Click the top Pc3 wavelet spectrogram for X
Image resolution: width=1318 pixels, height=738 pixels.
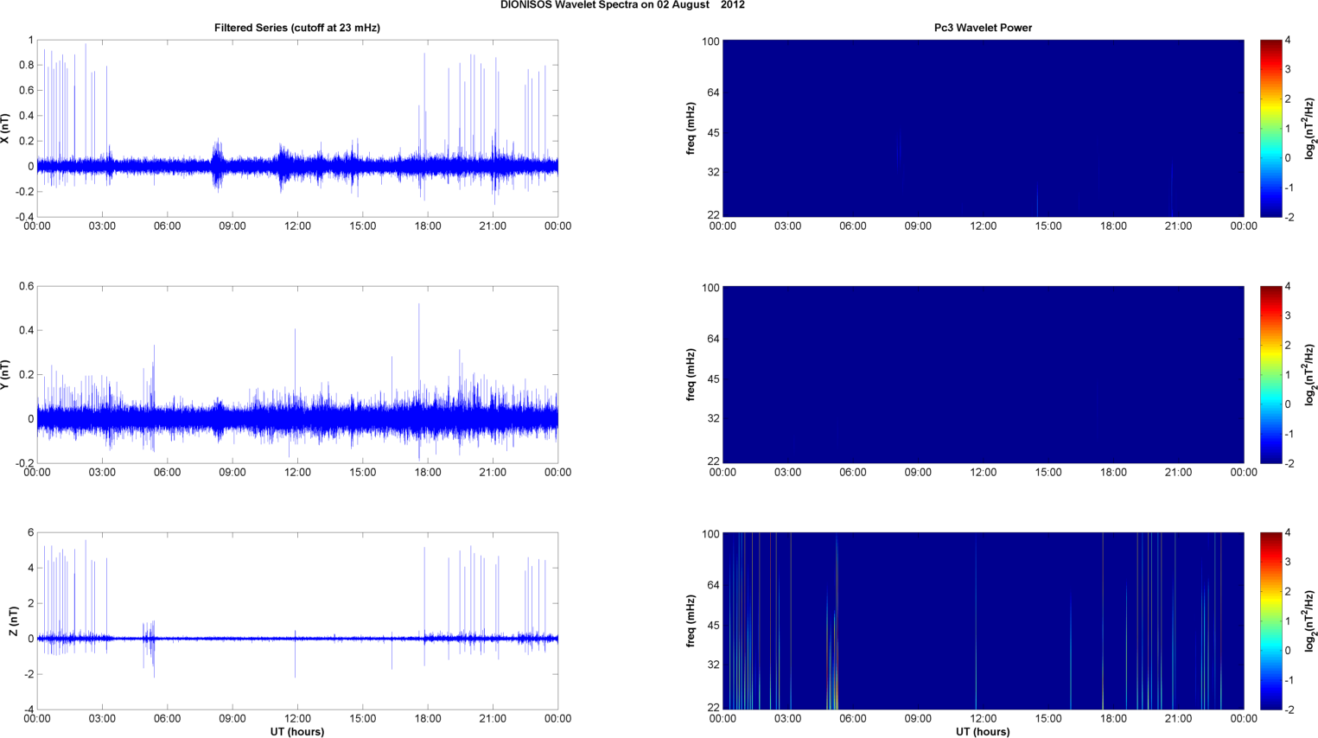point(983,128)
